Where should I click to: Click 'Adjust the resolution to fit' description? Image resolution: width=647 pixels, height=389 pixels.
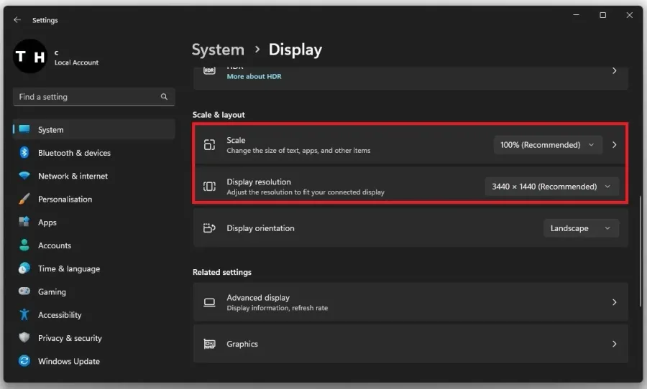click(x=306, y=192)
